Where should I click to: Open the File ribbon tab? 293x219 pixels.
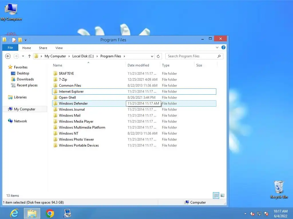tap(10, 48)
